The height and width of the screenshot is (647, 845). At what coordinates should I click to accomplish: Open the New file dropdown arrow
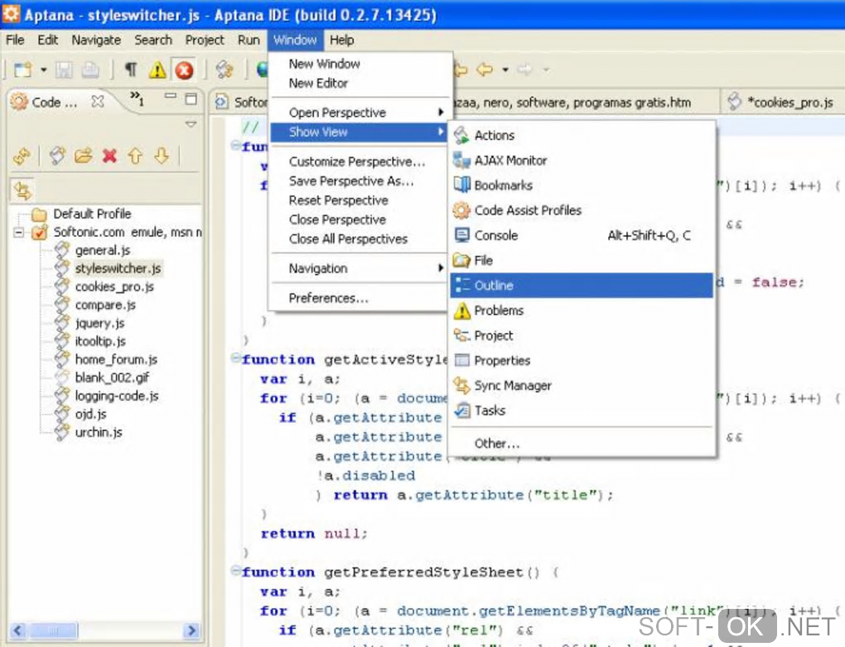pyautogui.click(x=44, y=70)
